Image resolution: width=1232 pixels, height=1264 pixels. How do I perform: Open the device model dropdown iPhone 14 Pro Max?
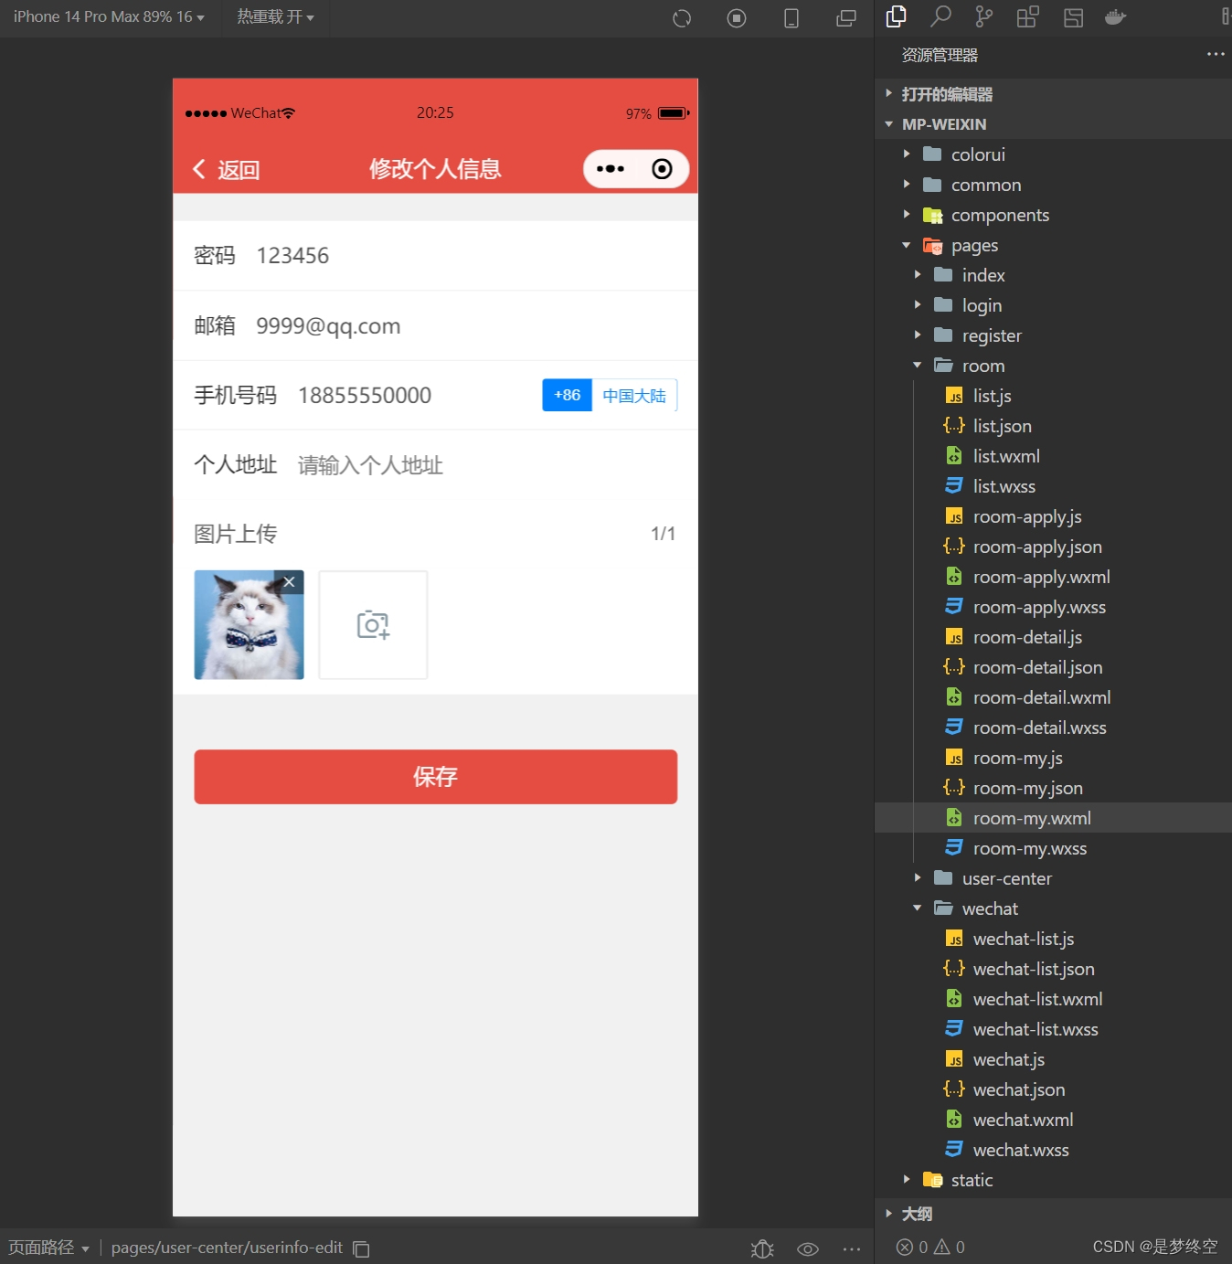pos(109,17)
